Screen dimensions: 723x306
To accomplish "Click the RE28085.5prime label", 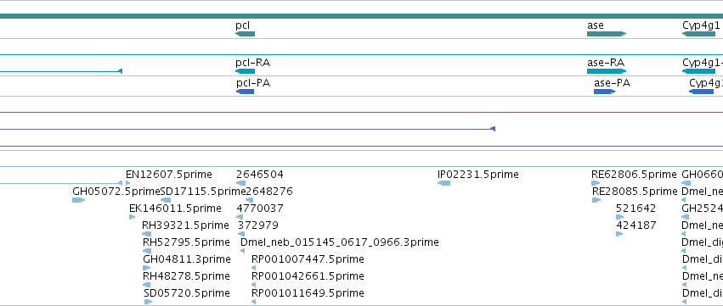I will [x=635, y=191].
